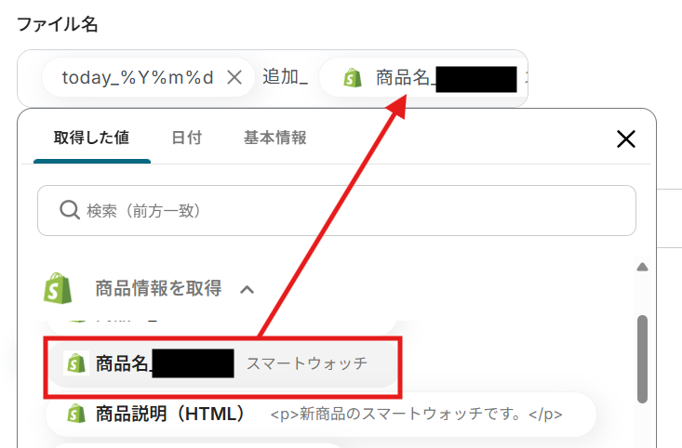The image size is (682, 448).
Task: Click the Shopify icon in the 商品名 row
Action: tap(76, 363)
